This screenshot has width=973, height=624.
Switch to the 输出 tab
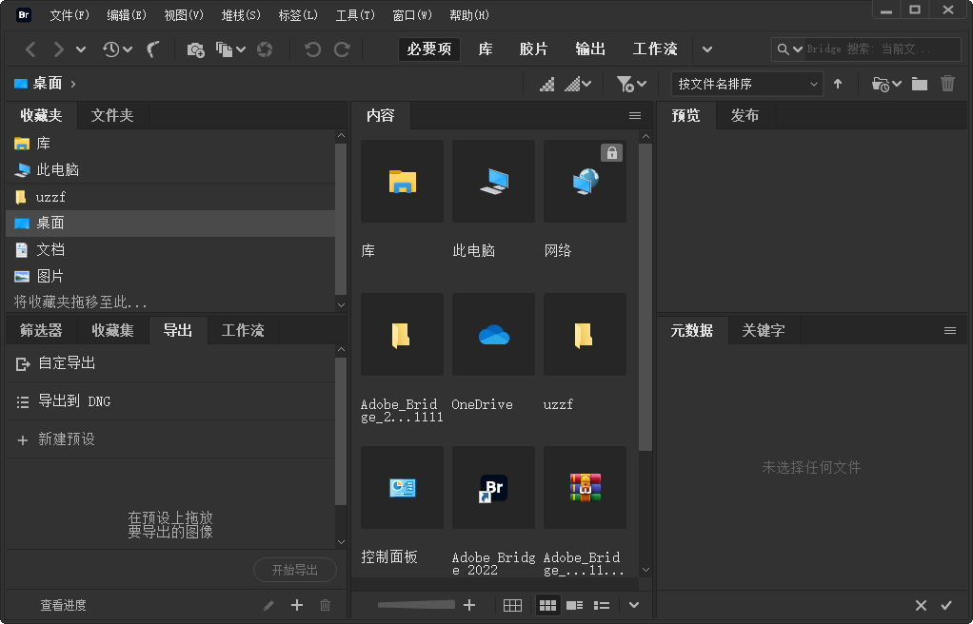(x=590, y=49)
